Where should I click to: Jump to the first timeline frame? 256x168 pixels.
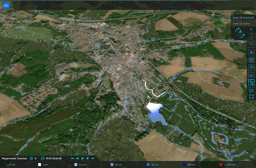[x=72, y=158]
